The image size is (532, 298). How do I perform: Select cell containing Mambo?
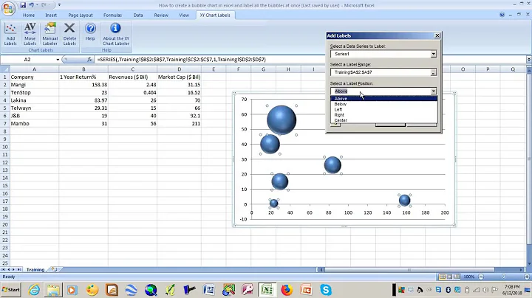point(34,124)
